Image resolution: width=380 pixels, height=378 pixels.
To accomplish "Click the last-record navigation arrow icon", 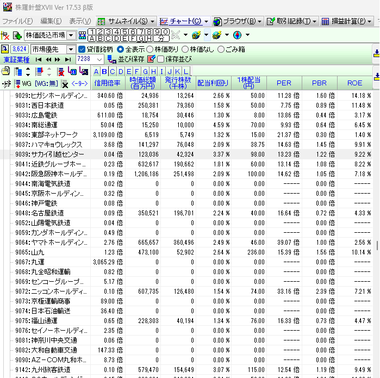I will (x=67, y=59).
